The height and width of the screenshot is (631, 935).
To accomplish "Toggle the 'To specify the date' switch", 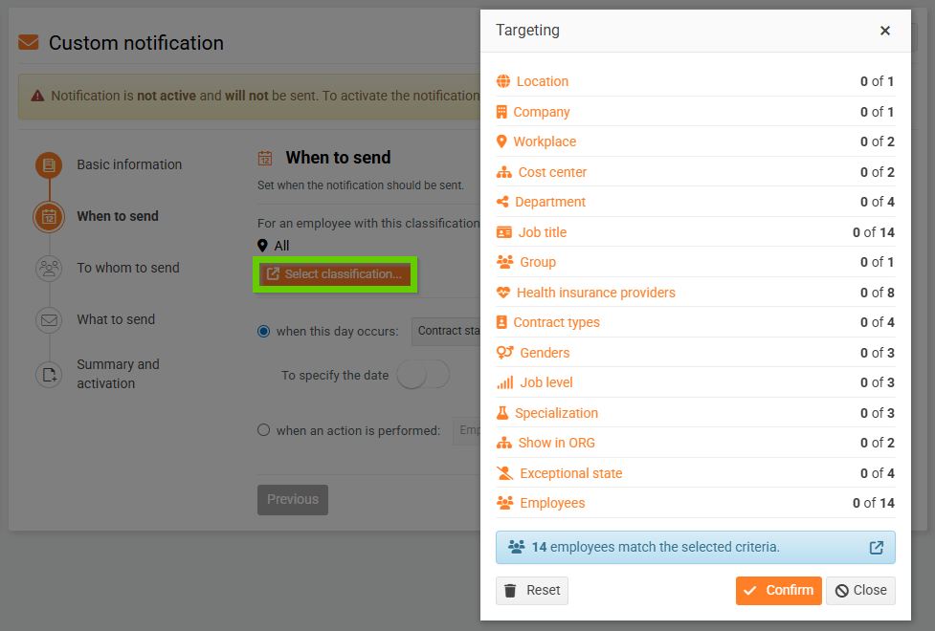I will 423,376.
